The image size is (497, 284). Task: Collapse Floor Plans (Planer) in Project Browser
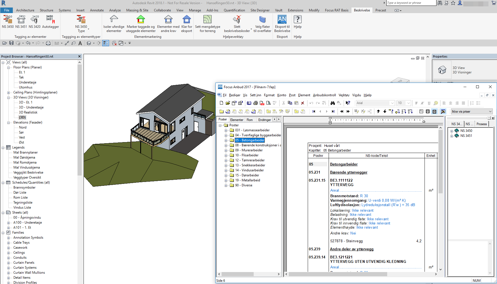pyautogui.click(x=8, y=67)
